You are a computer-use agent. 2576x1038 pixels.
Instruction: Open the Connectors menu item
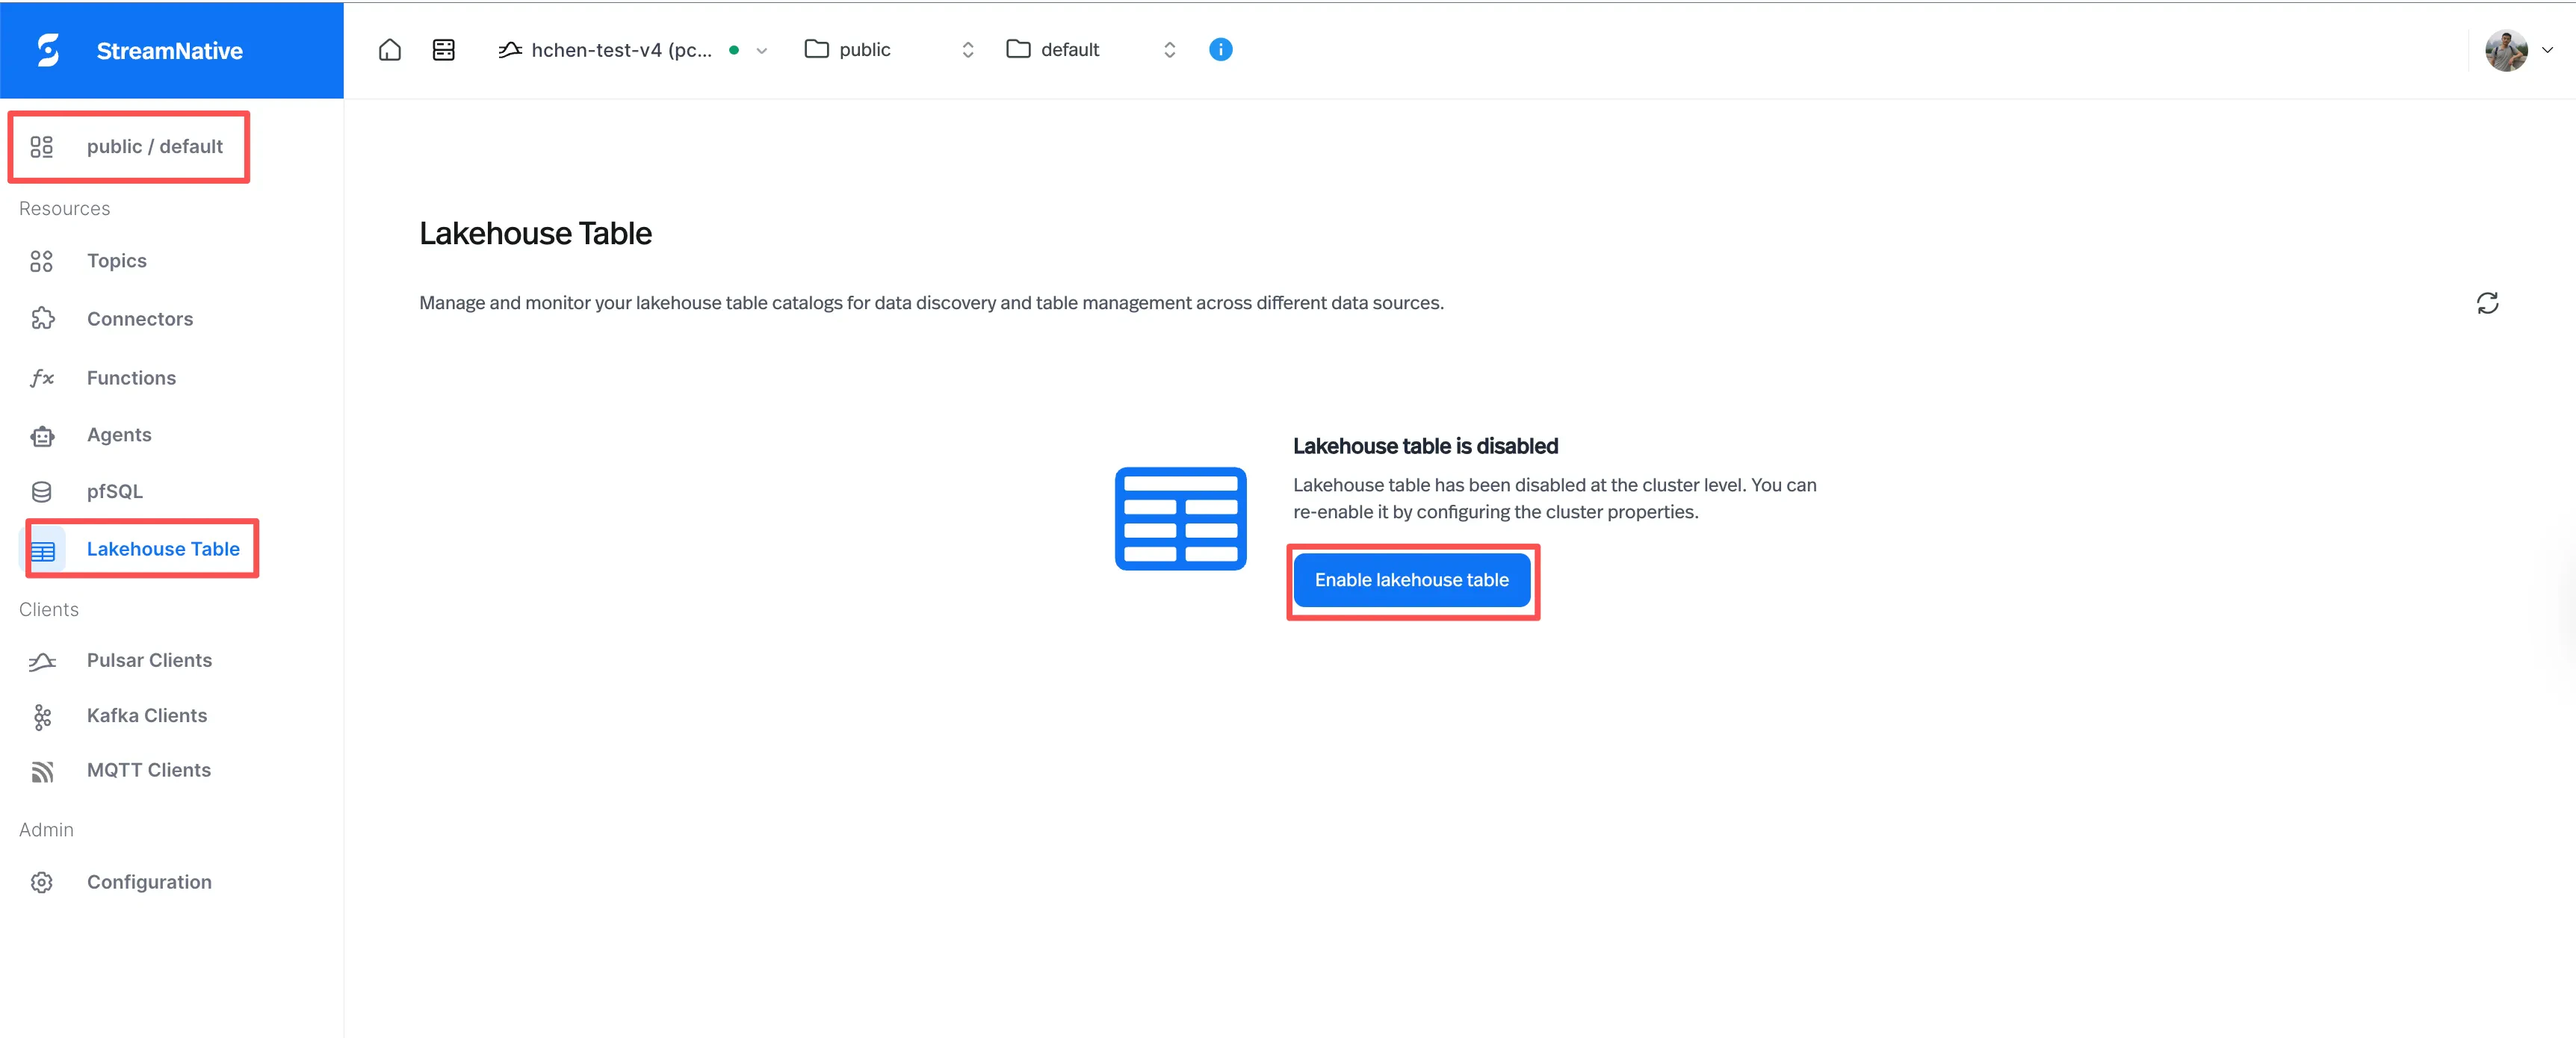[140, 319]
